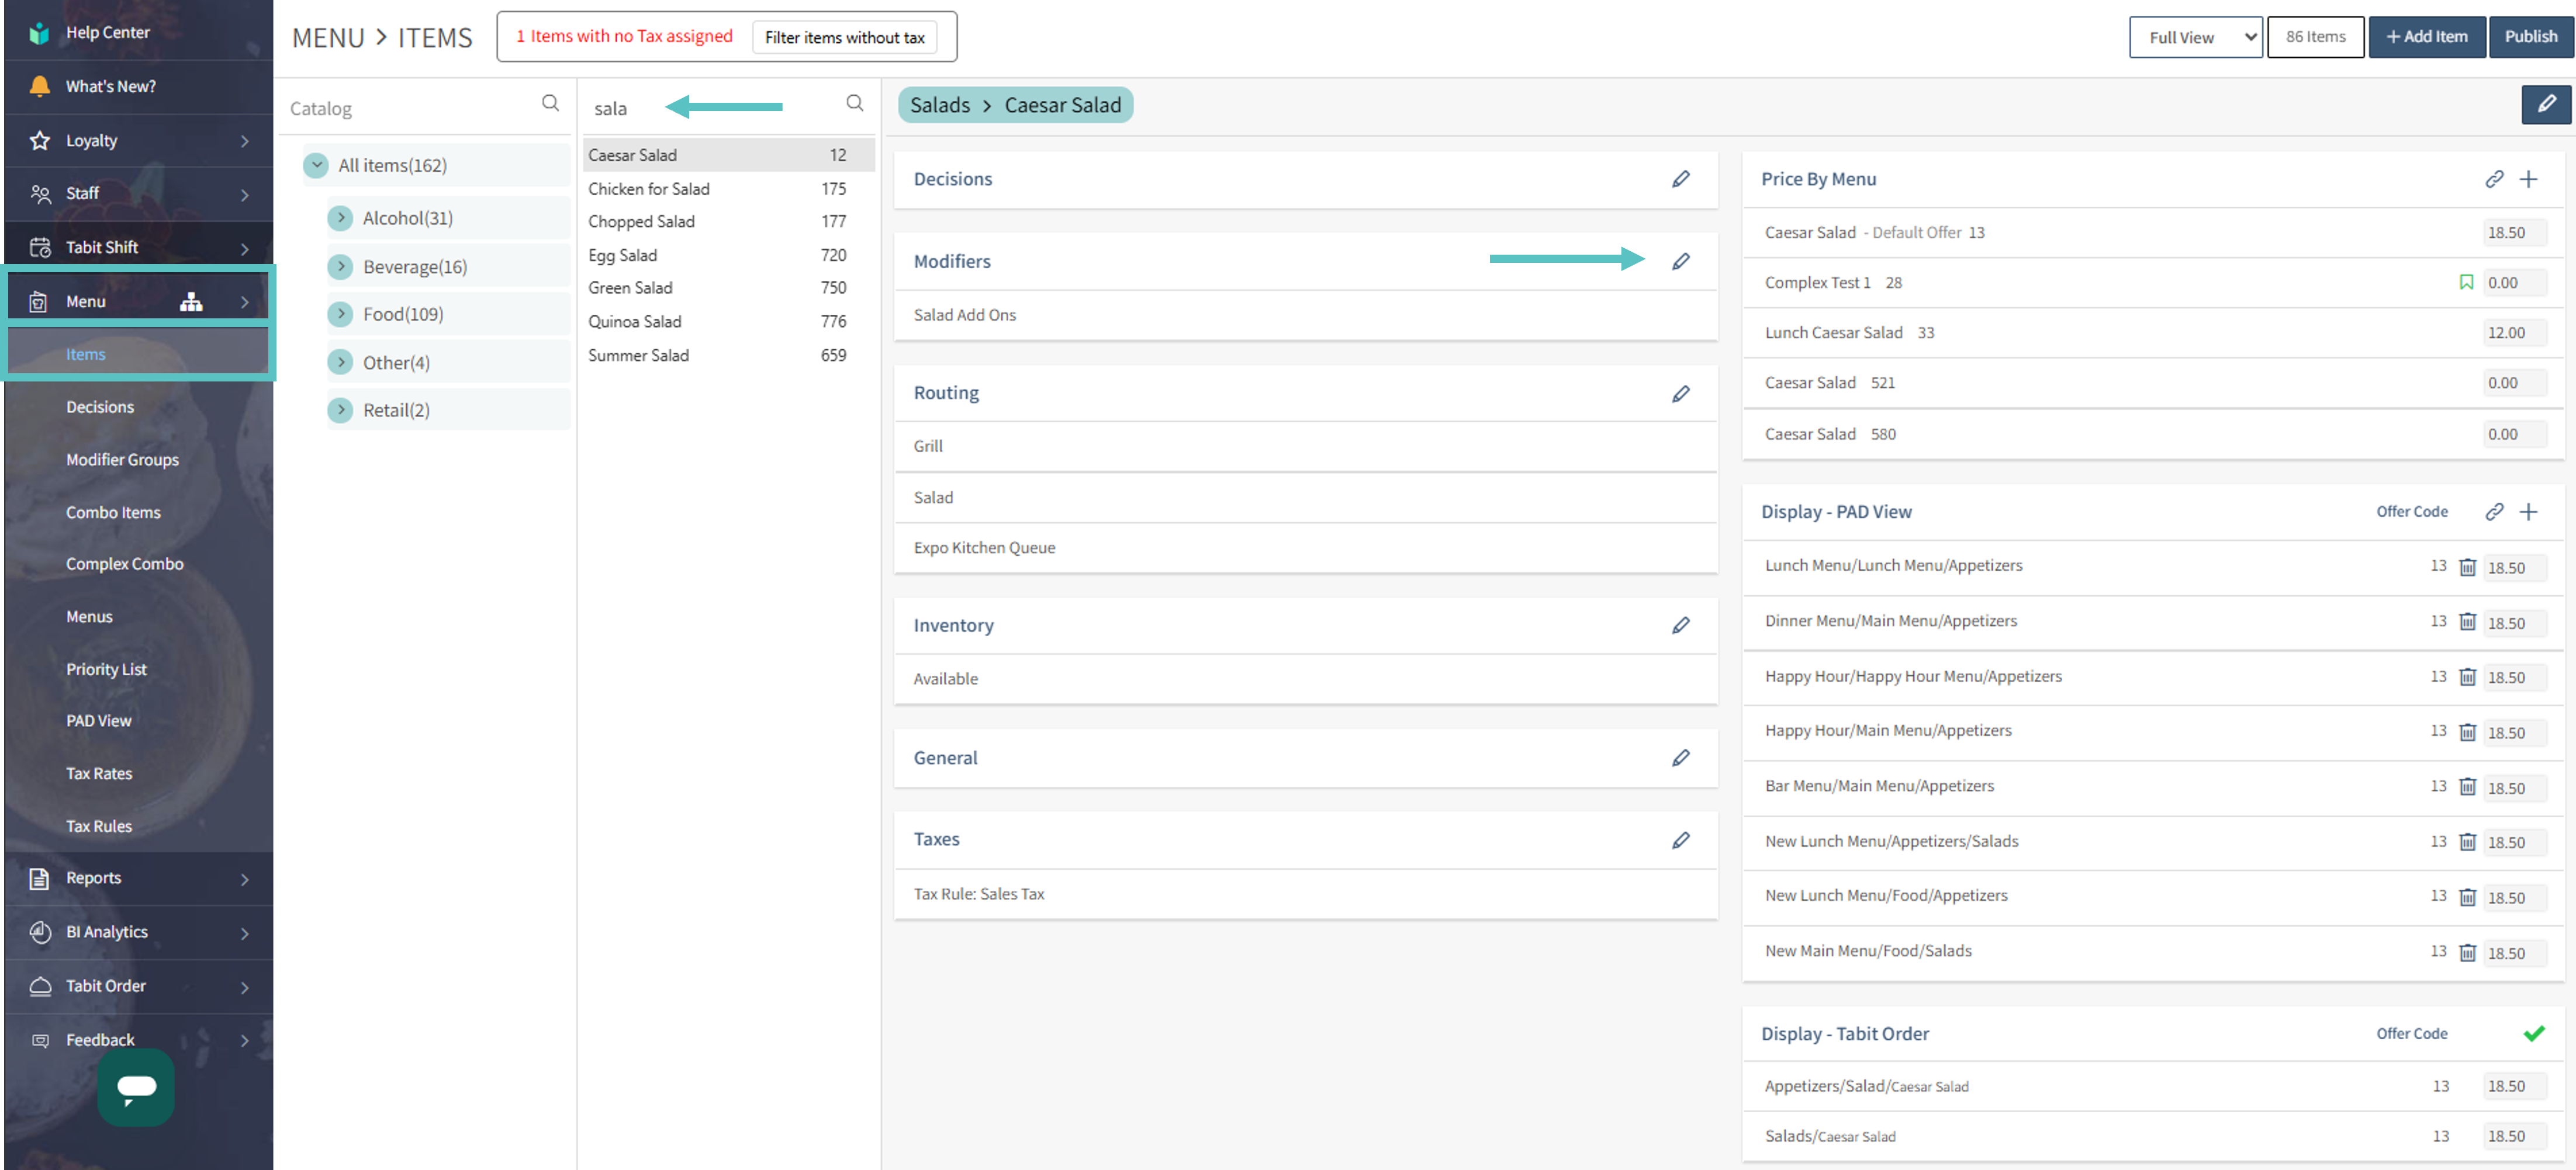Image resolution: width=2576 pixels, height=1170 pixels.
Task: Click the link icon in Price By Menu
Action: point(2493,179)
